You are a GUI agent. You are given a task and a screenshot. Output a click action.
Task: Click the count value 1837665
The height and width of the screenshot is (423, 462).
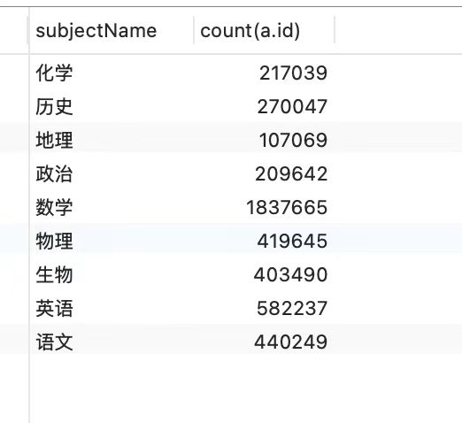(x=287, y=207)
